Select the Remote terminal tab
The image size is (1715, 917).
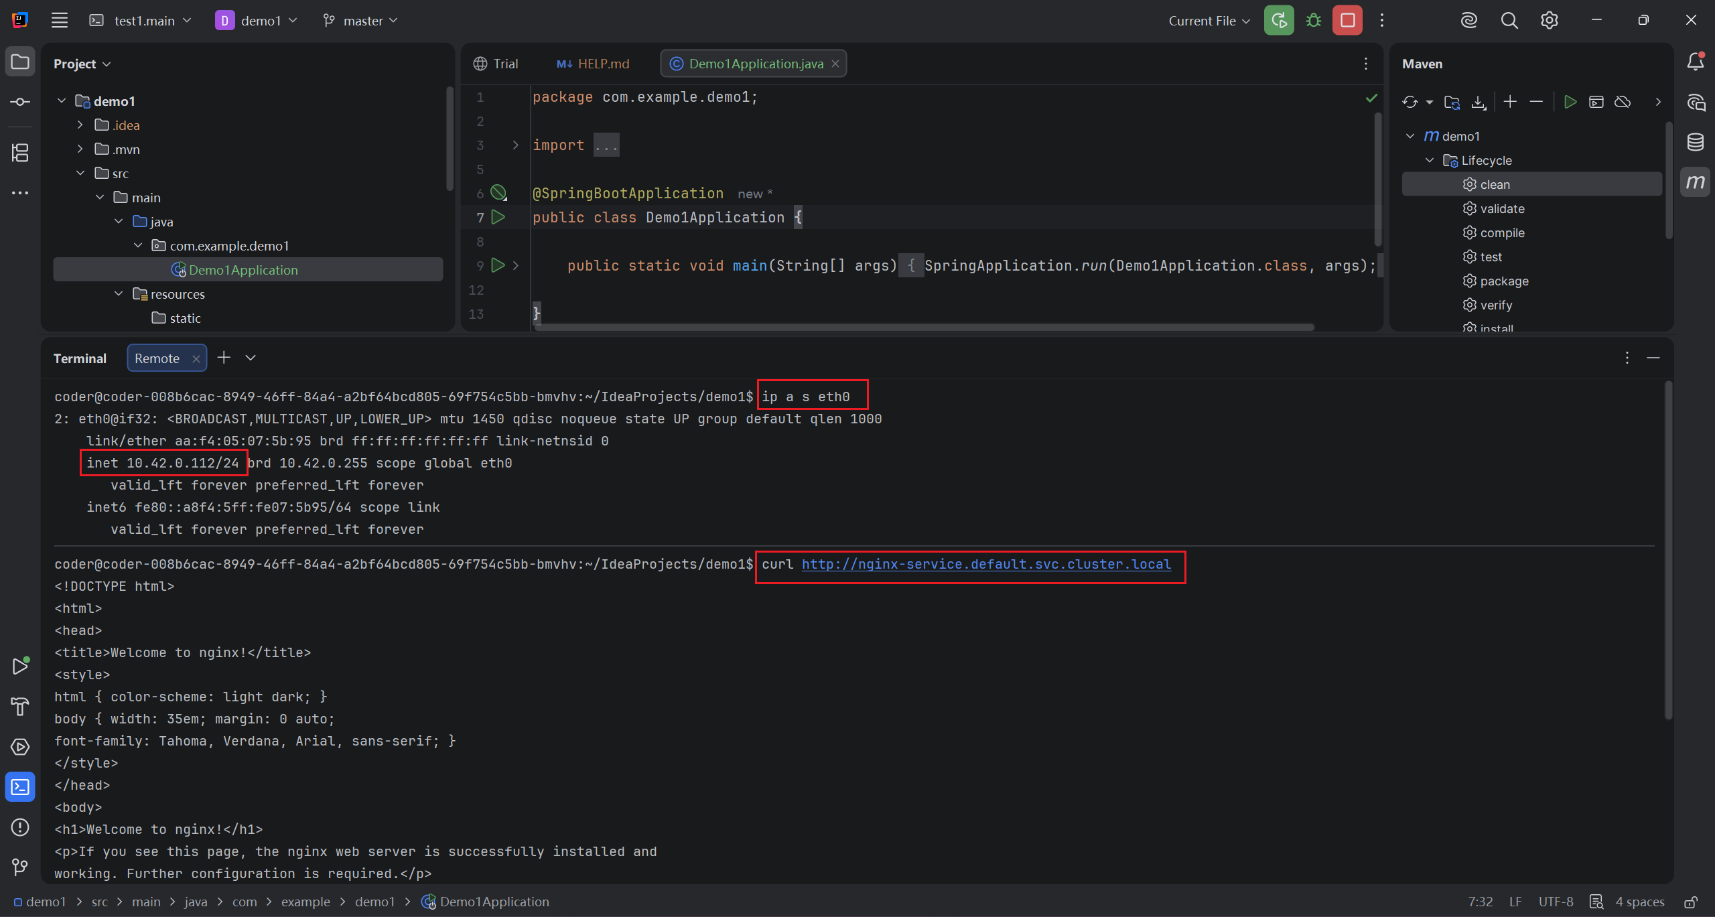[x=157, y=358]
